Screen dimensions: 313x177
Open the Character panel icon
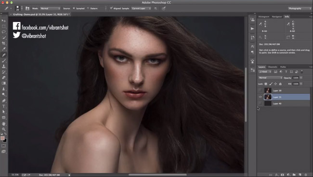pos(252,46)
